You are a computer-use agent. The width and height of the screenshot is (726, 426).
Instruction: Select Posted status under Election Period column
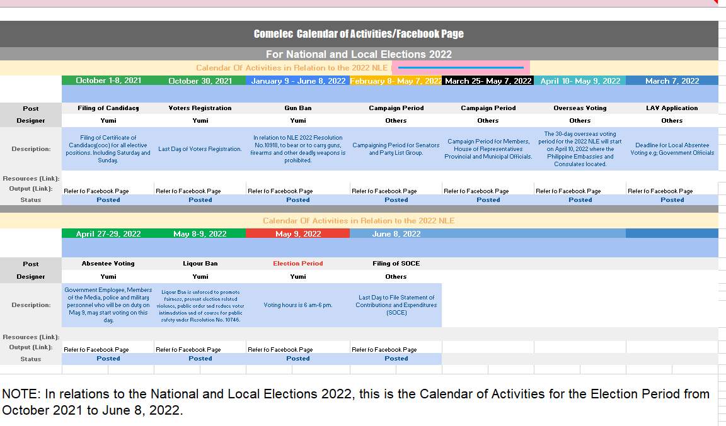(298, 359)
